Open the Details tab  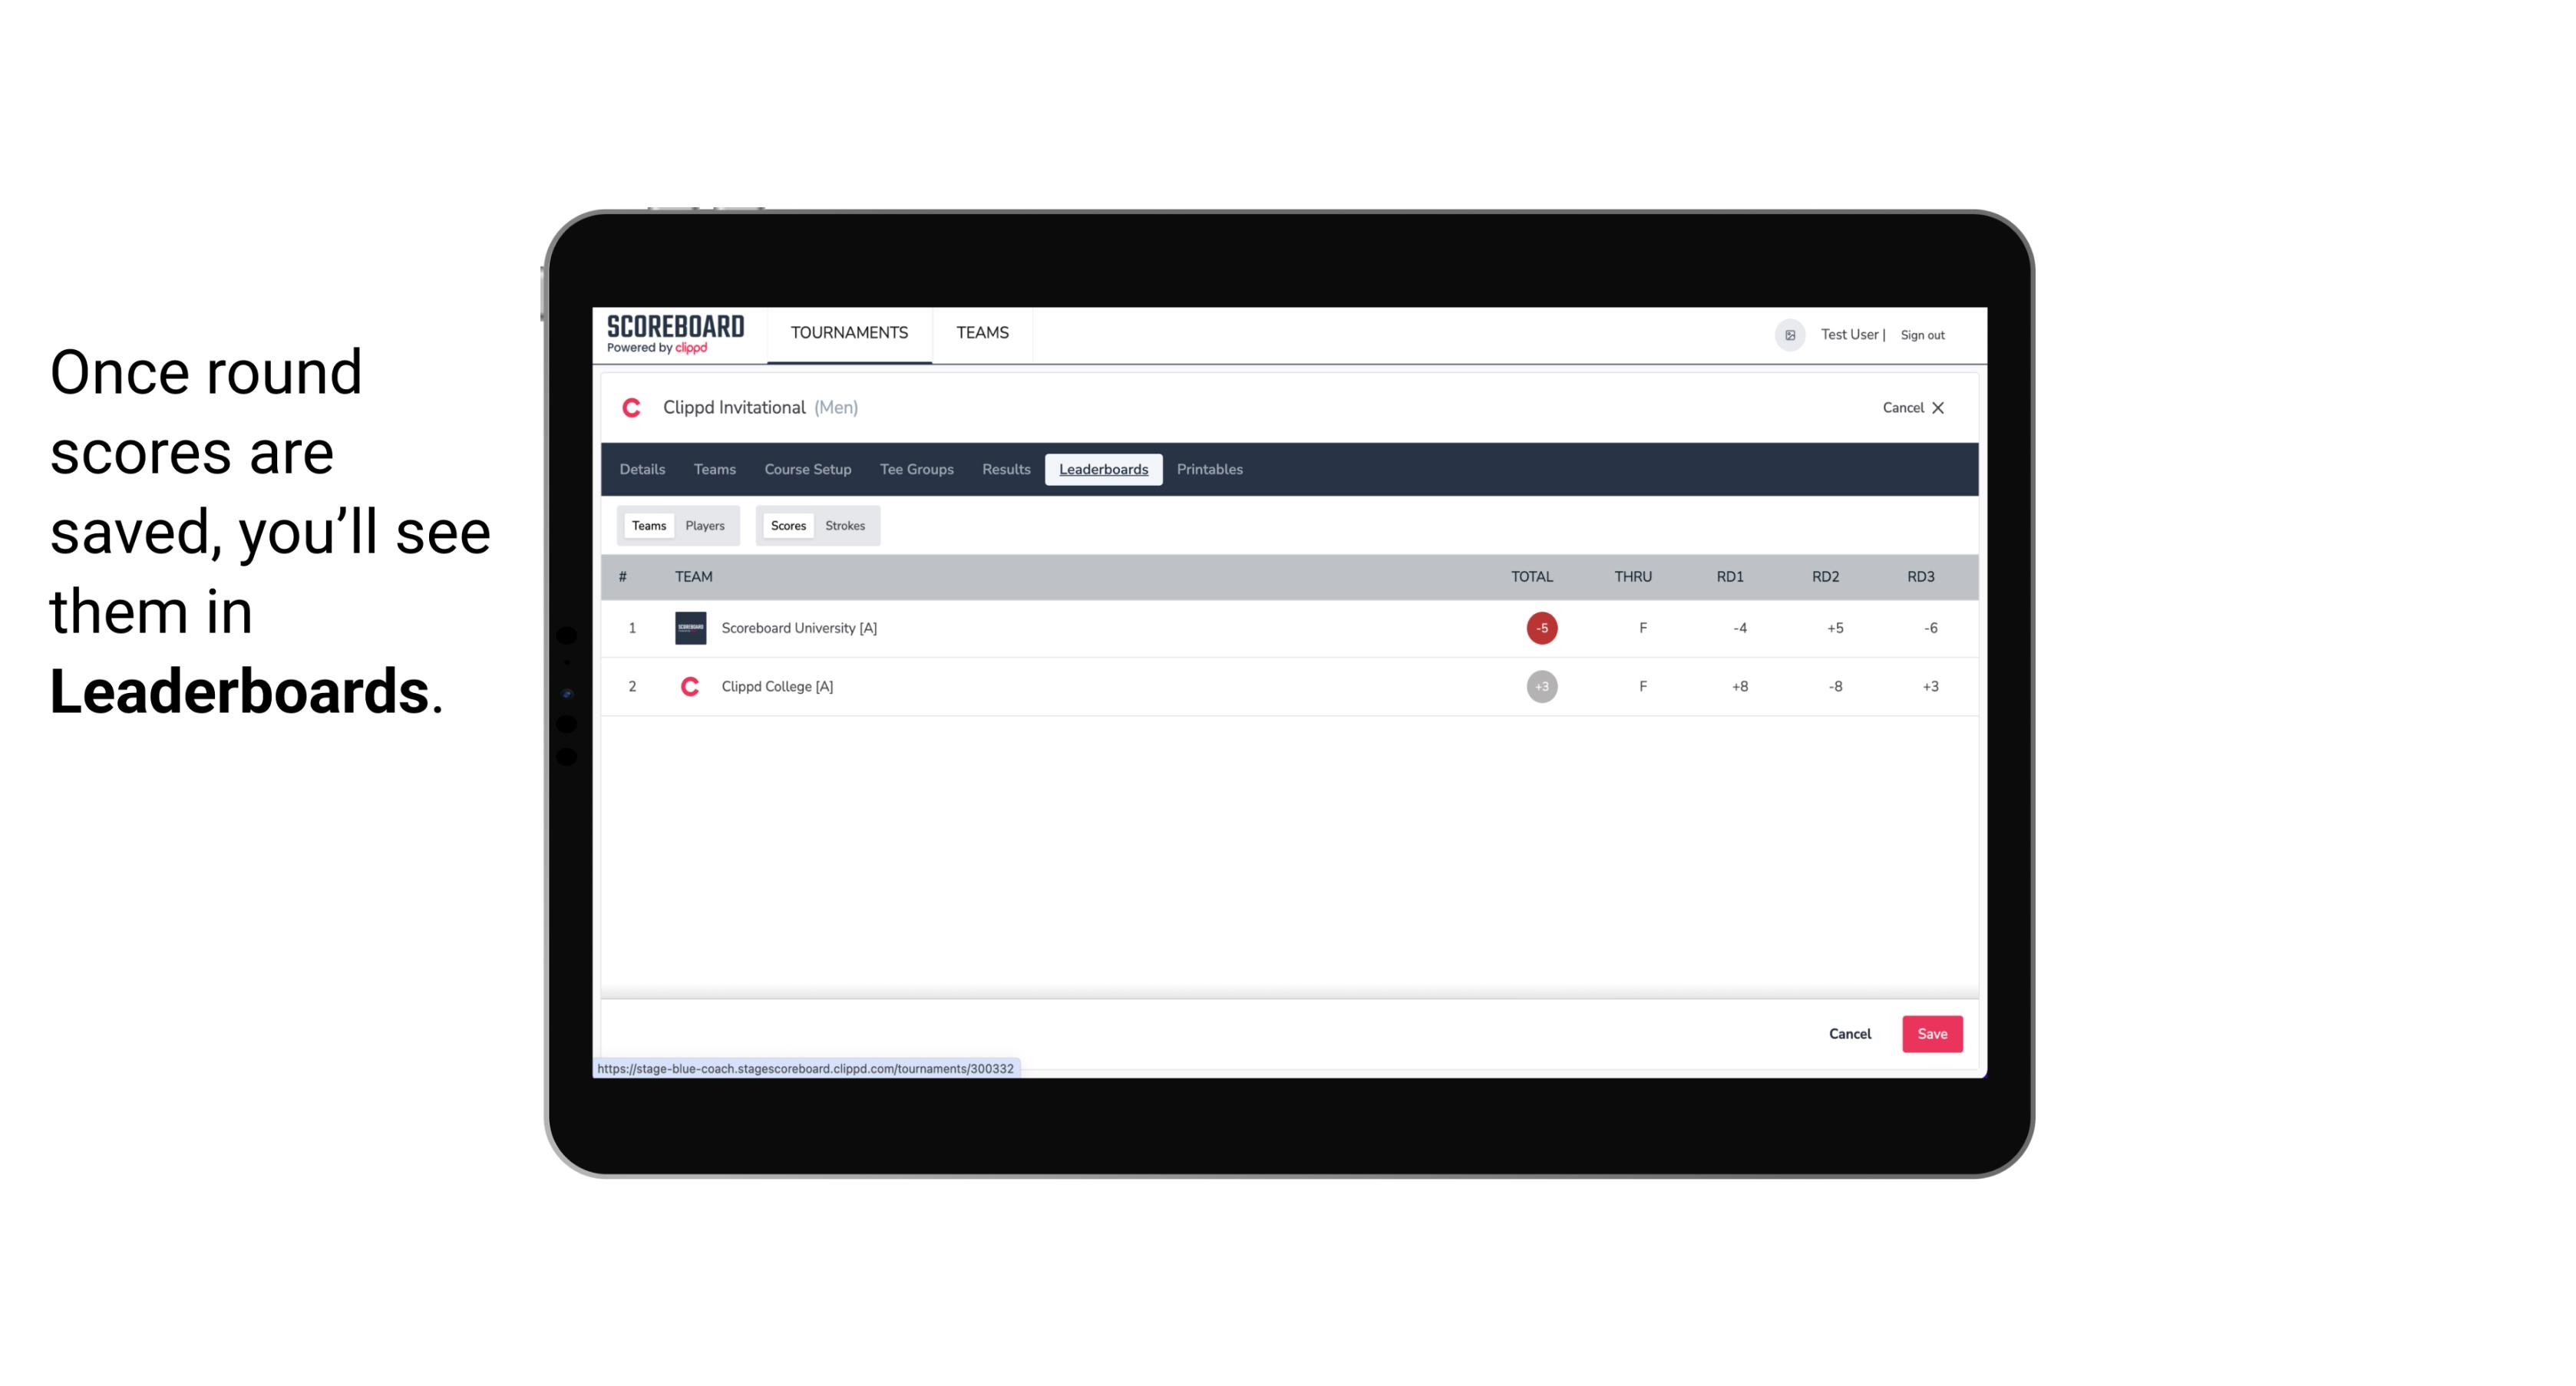643,470
